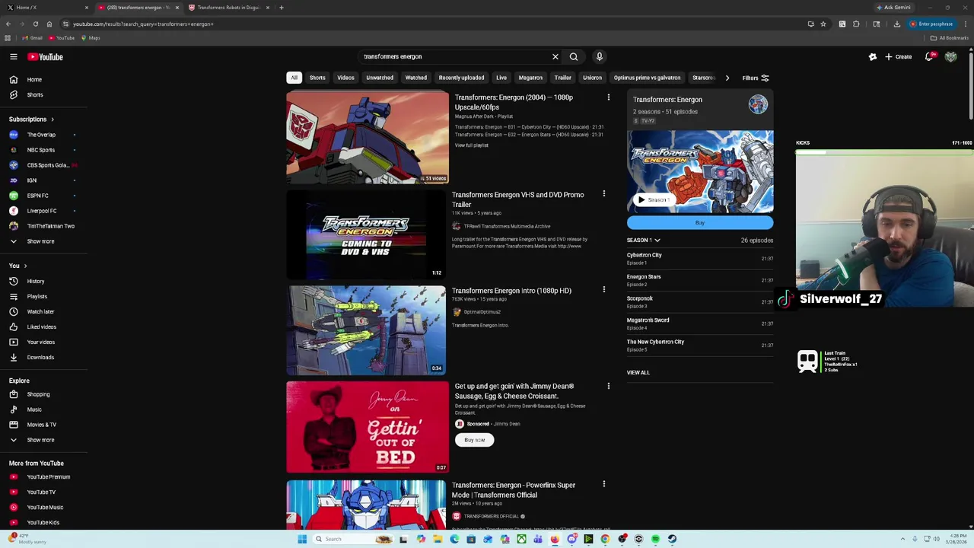
Task: Click the Create button
Action: (897, 57)
